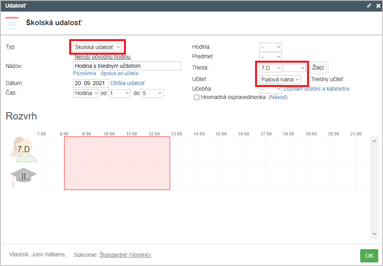
Task: Expand the dialog with the fullscreen arrows icon
Action: pos(369,6)
